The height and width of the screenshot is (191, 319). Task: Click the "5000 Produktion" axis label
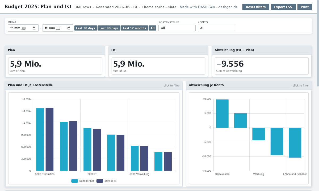click(x=45, y=174)
